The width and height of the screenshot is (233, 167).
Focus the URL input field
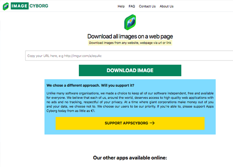click(x=129, y=56)
